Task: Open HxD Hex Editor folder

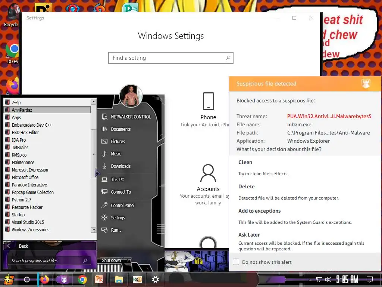Action: pyautogui.click(x=47, y=133)
